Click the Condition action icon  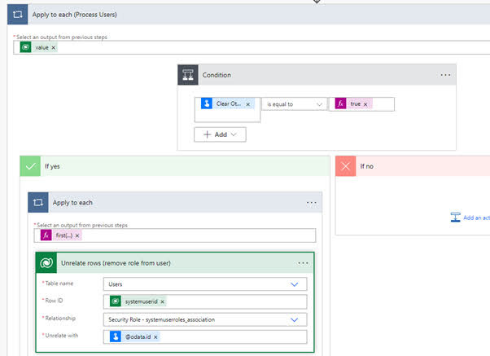pyautogui.click(x=188, y=75)
